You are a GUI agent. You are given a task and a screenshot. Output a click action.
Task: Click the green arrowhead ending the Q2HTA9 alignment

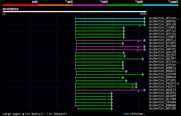(143, 75)
